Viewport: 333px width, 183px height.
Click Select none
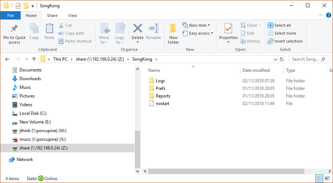tap(282, 33)
